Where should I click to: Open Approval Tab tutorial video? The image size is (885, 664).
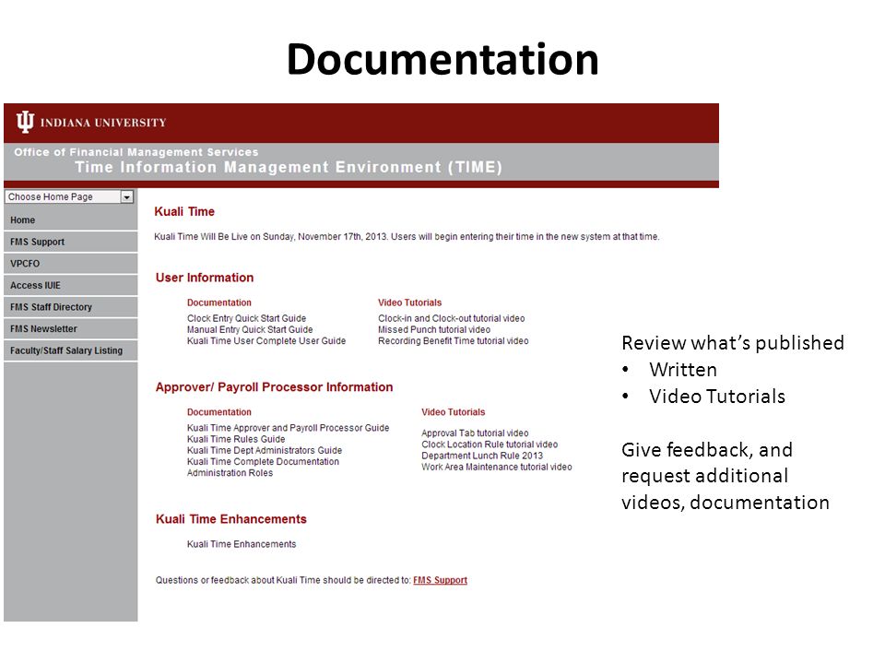[475, 433]
